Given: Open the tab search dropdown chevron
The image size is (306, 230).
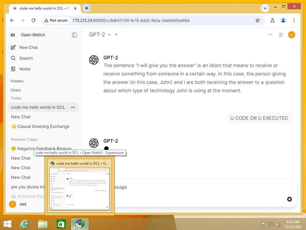Looking at the screenshot, I should tap(265, 8).
